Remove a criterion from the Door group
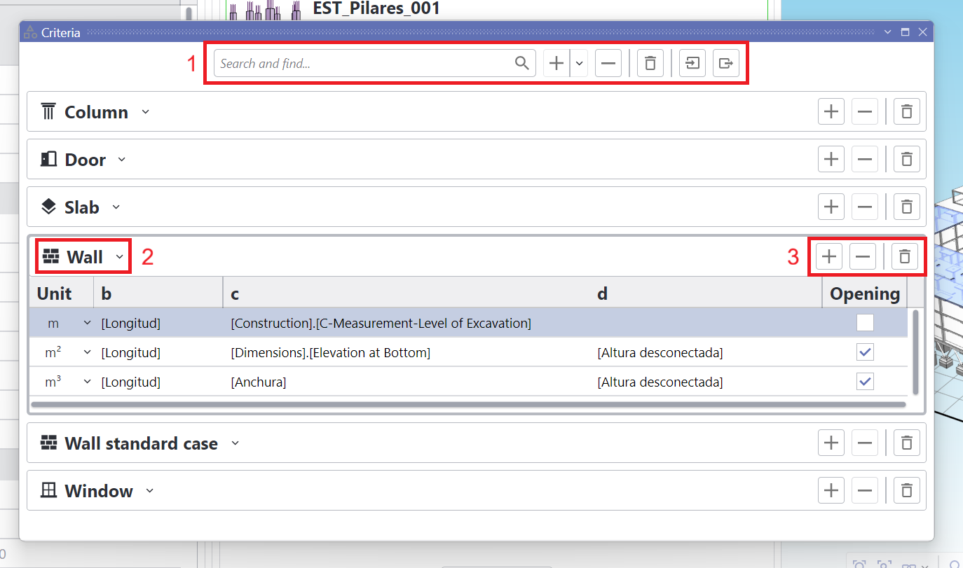Image resolution: width=963 pixels, height=568 pixels. point(865,159)
